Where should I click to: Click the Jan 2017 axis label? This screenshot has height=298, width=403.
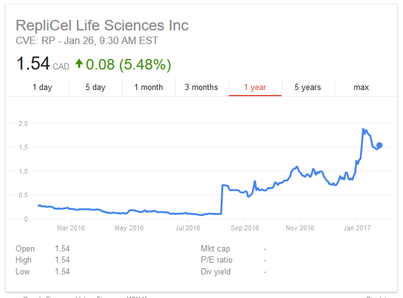click(355, 228)
